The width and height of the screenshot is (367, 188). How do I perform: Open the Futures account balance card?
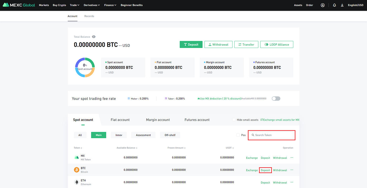coord(271,67)
